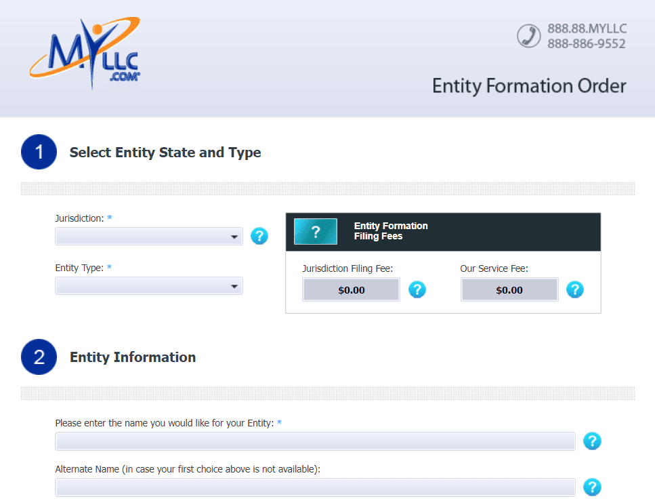Click the Entity Type dropdown arrow

[234, 285]
